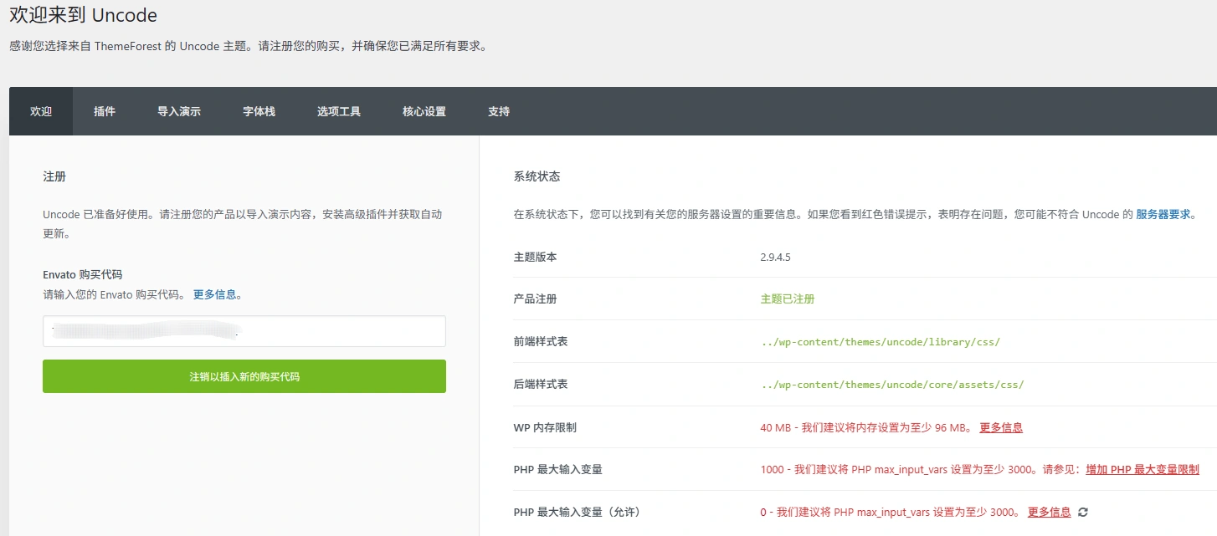Open the 导入演示 tab
Viewport: 1217px width, 536px height.
pos(178,111)
